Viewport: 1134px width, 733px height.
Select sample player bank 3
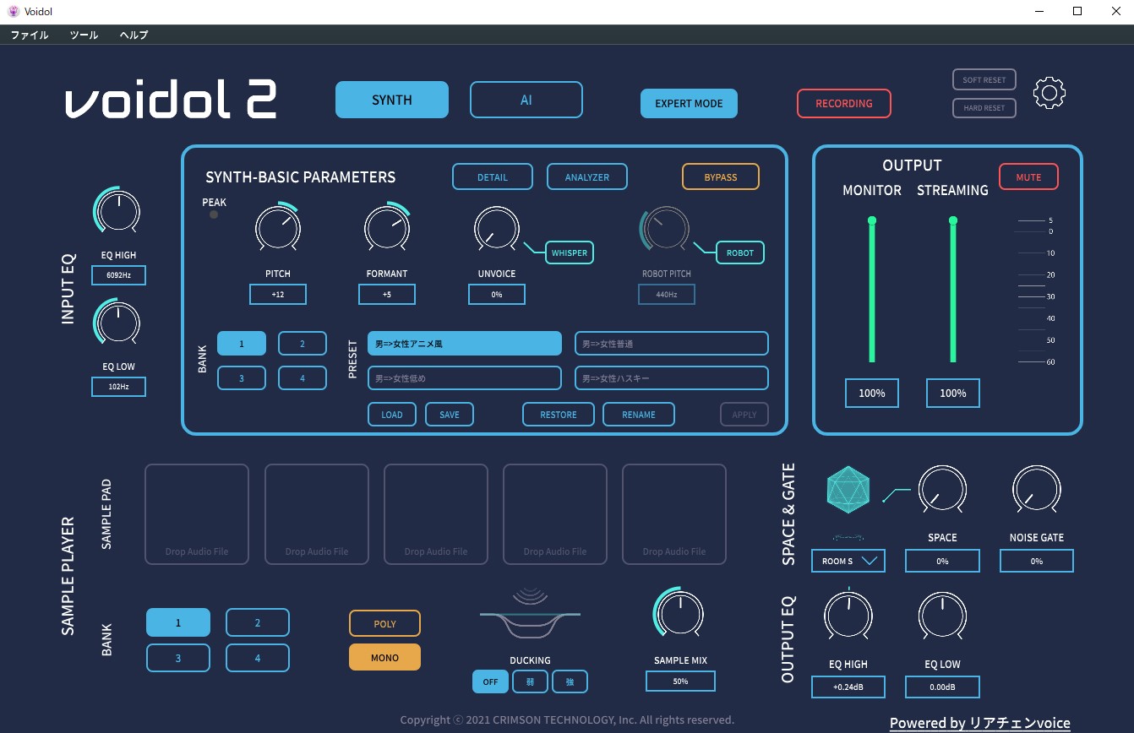(178, 658)
